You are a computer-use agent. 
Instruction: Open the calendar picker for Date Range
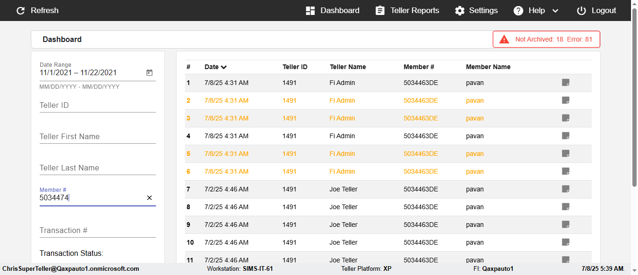coord(149,73)
